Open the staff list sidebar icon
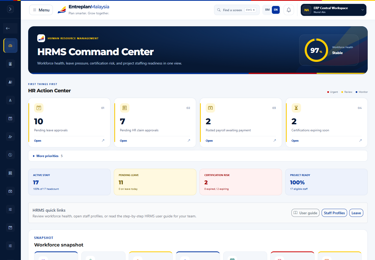Screen dimensions: 375x260 pos(10,82)
